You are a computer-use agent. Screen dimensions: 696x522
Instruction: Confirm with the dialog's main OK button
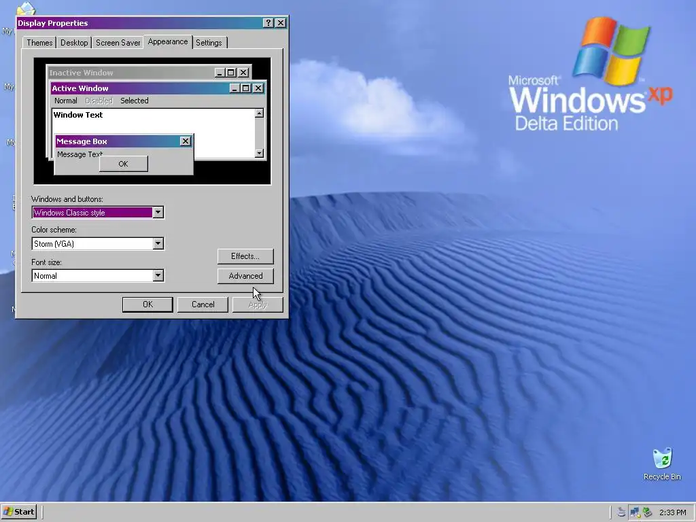(147, 304)
